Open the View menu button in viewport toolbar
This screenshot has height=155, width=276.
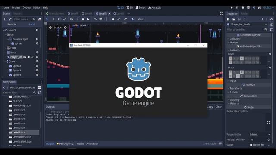coord(141,19)
